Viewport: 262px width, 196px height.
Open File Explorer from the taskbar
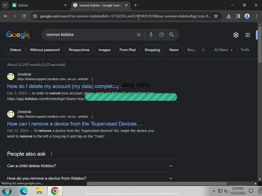coord(39,191)
